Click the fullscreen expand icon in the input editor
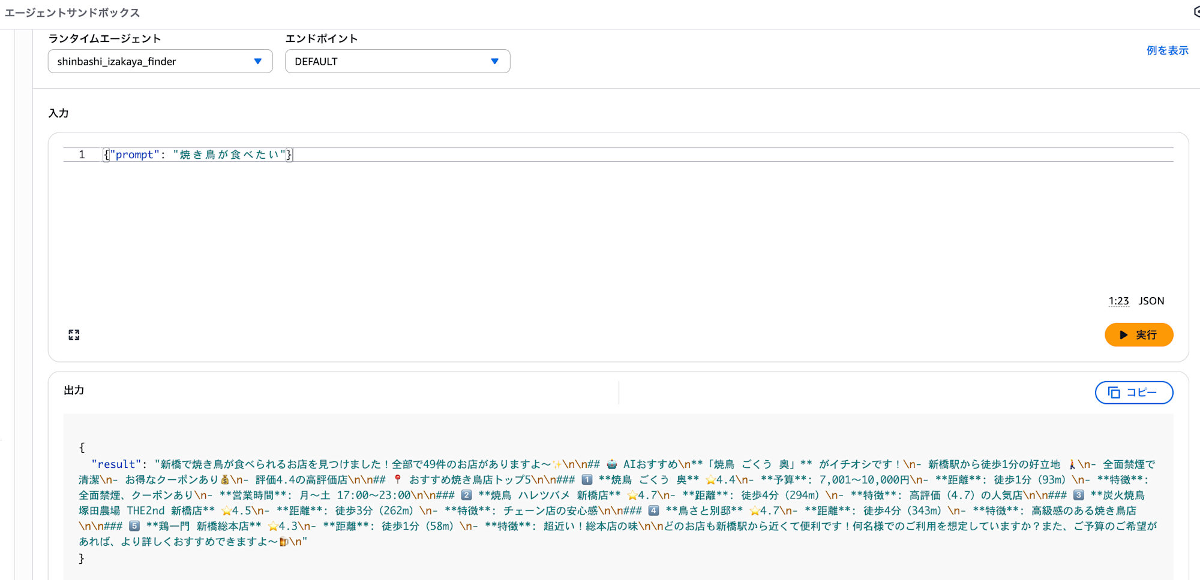The height and width of the screenshot is (580, 1200). 74,335
